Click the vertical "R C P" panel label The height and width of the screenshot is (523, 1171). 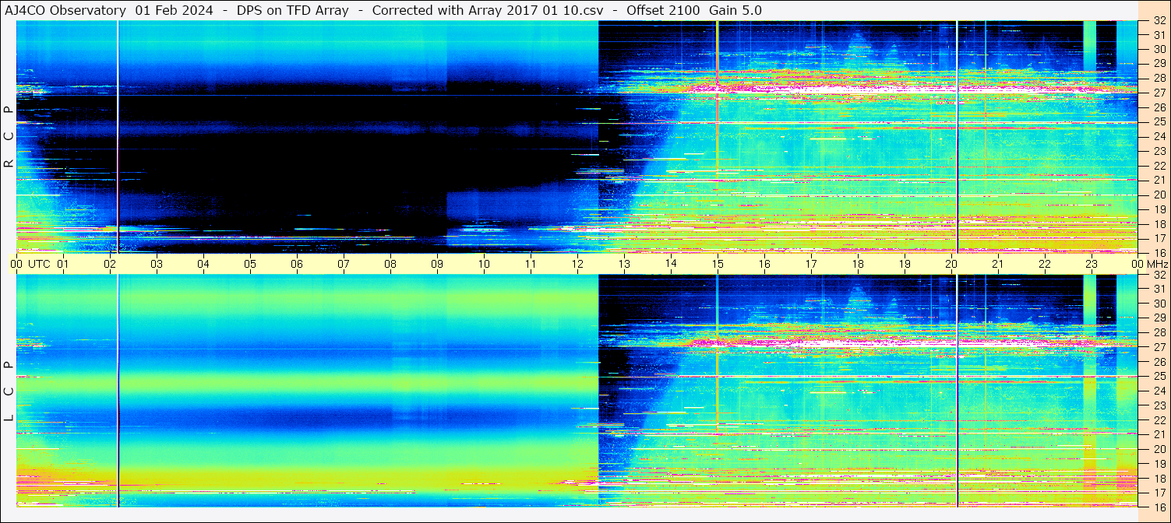[x=9, y=136]
